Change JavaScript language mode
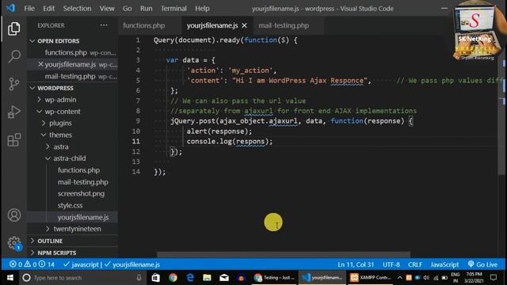Image resolution: width=507 pixels, height=285 pixels. coord(444,264)
